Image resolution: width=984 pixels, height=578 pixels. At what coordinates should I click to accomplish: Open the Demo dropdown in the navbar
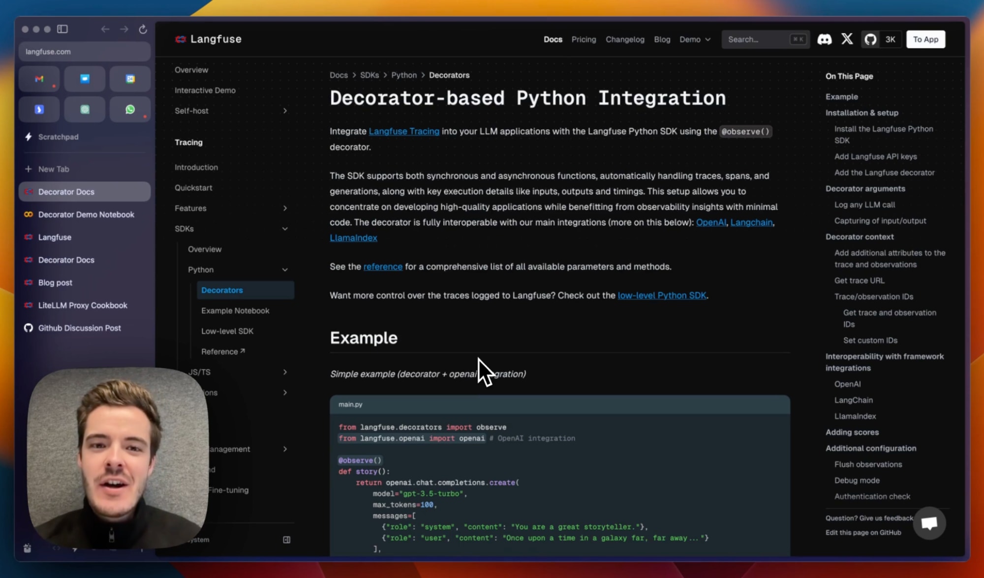point(695,39)
